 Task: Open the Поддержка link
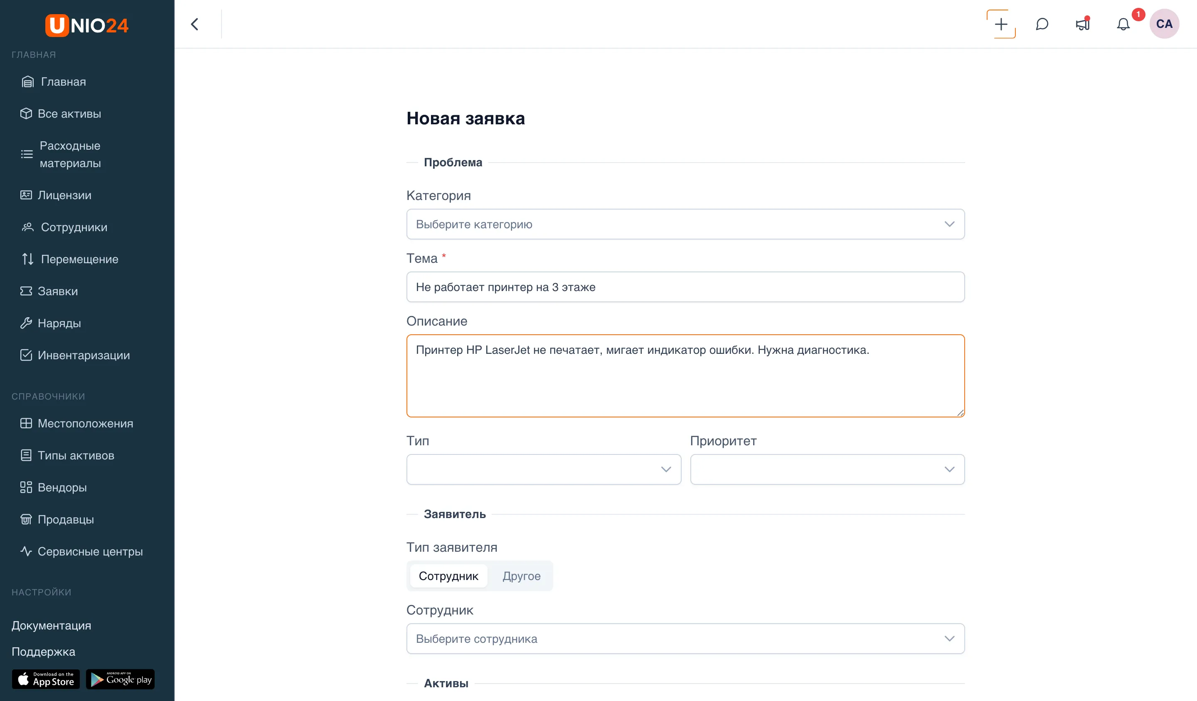43,652
